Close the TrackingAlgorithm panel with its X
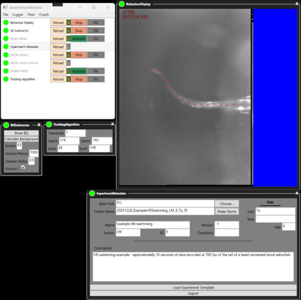The width and height of the screenshot is (301, 300). 112,124
